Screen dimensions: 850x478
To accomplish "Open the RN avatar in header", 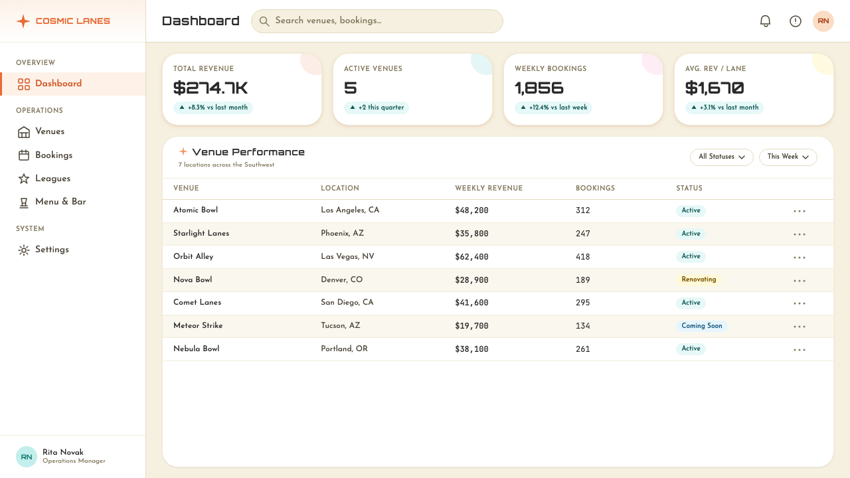I will click(x=823, y=21).
